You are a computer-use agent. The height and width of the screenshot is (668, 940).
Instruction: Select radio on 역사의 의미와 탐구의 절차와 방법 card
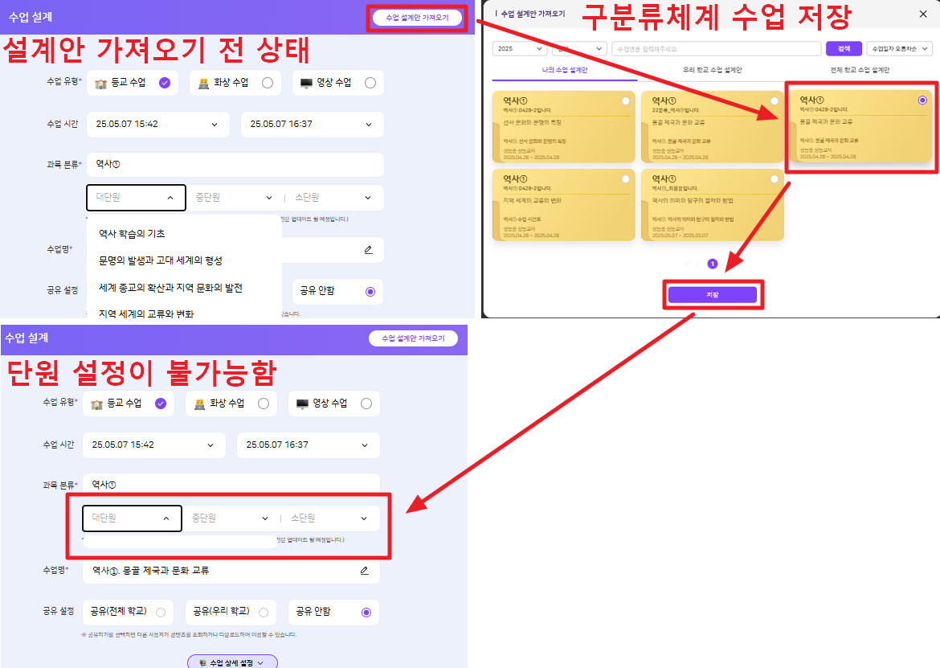click(774, 178)
